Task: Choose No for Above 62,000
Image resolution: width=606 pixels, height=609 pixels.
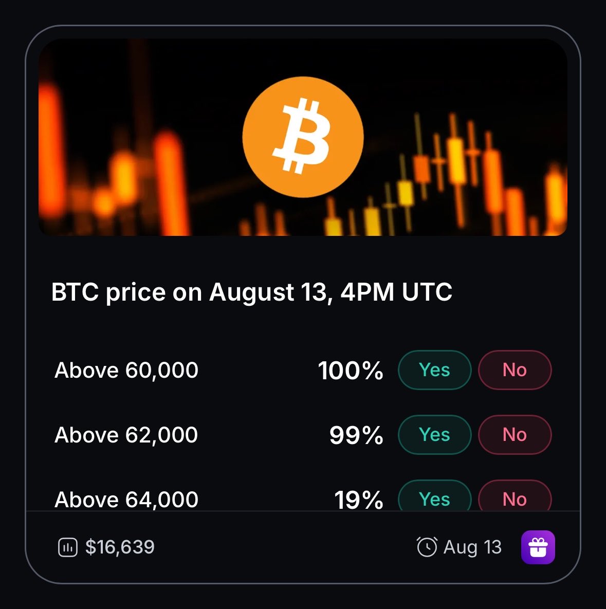Action: pyautogui.click(x=515, y=435)
